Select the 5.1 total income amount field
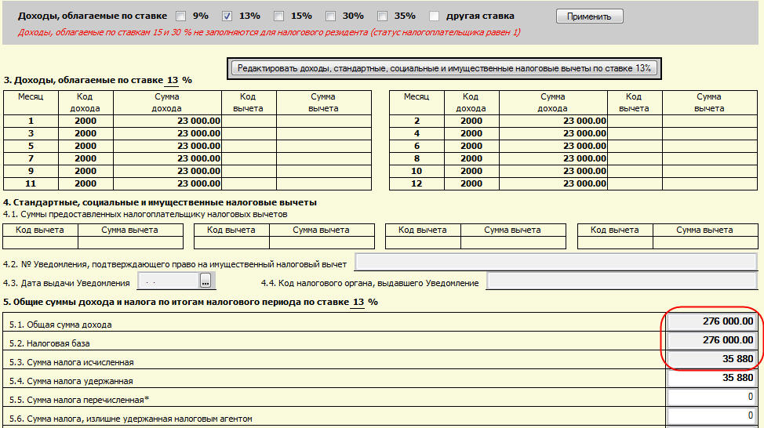The image size is (764, 428). (711, 321)
